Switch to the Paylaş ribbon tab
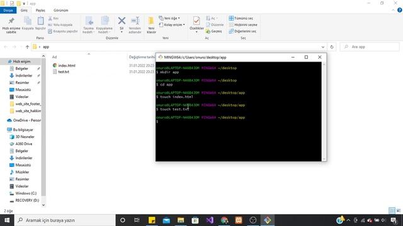Image resolution: width=403 pixels, height=226 pixels. click(40, 10)
